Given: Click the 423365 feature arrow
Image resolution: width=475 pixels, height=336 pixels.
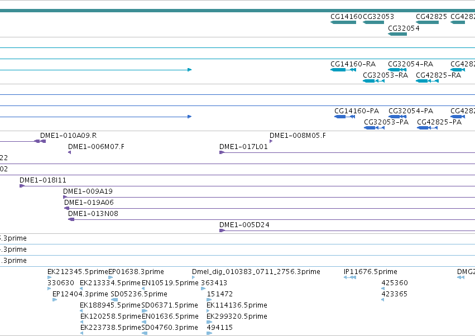Looking at the screenshot, I should (382, 300).
